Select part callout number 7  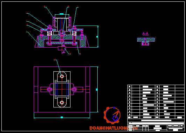pyautogui.click(x=78, y=7)
